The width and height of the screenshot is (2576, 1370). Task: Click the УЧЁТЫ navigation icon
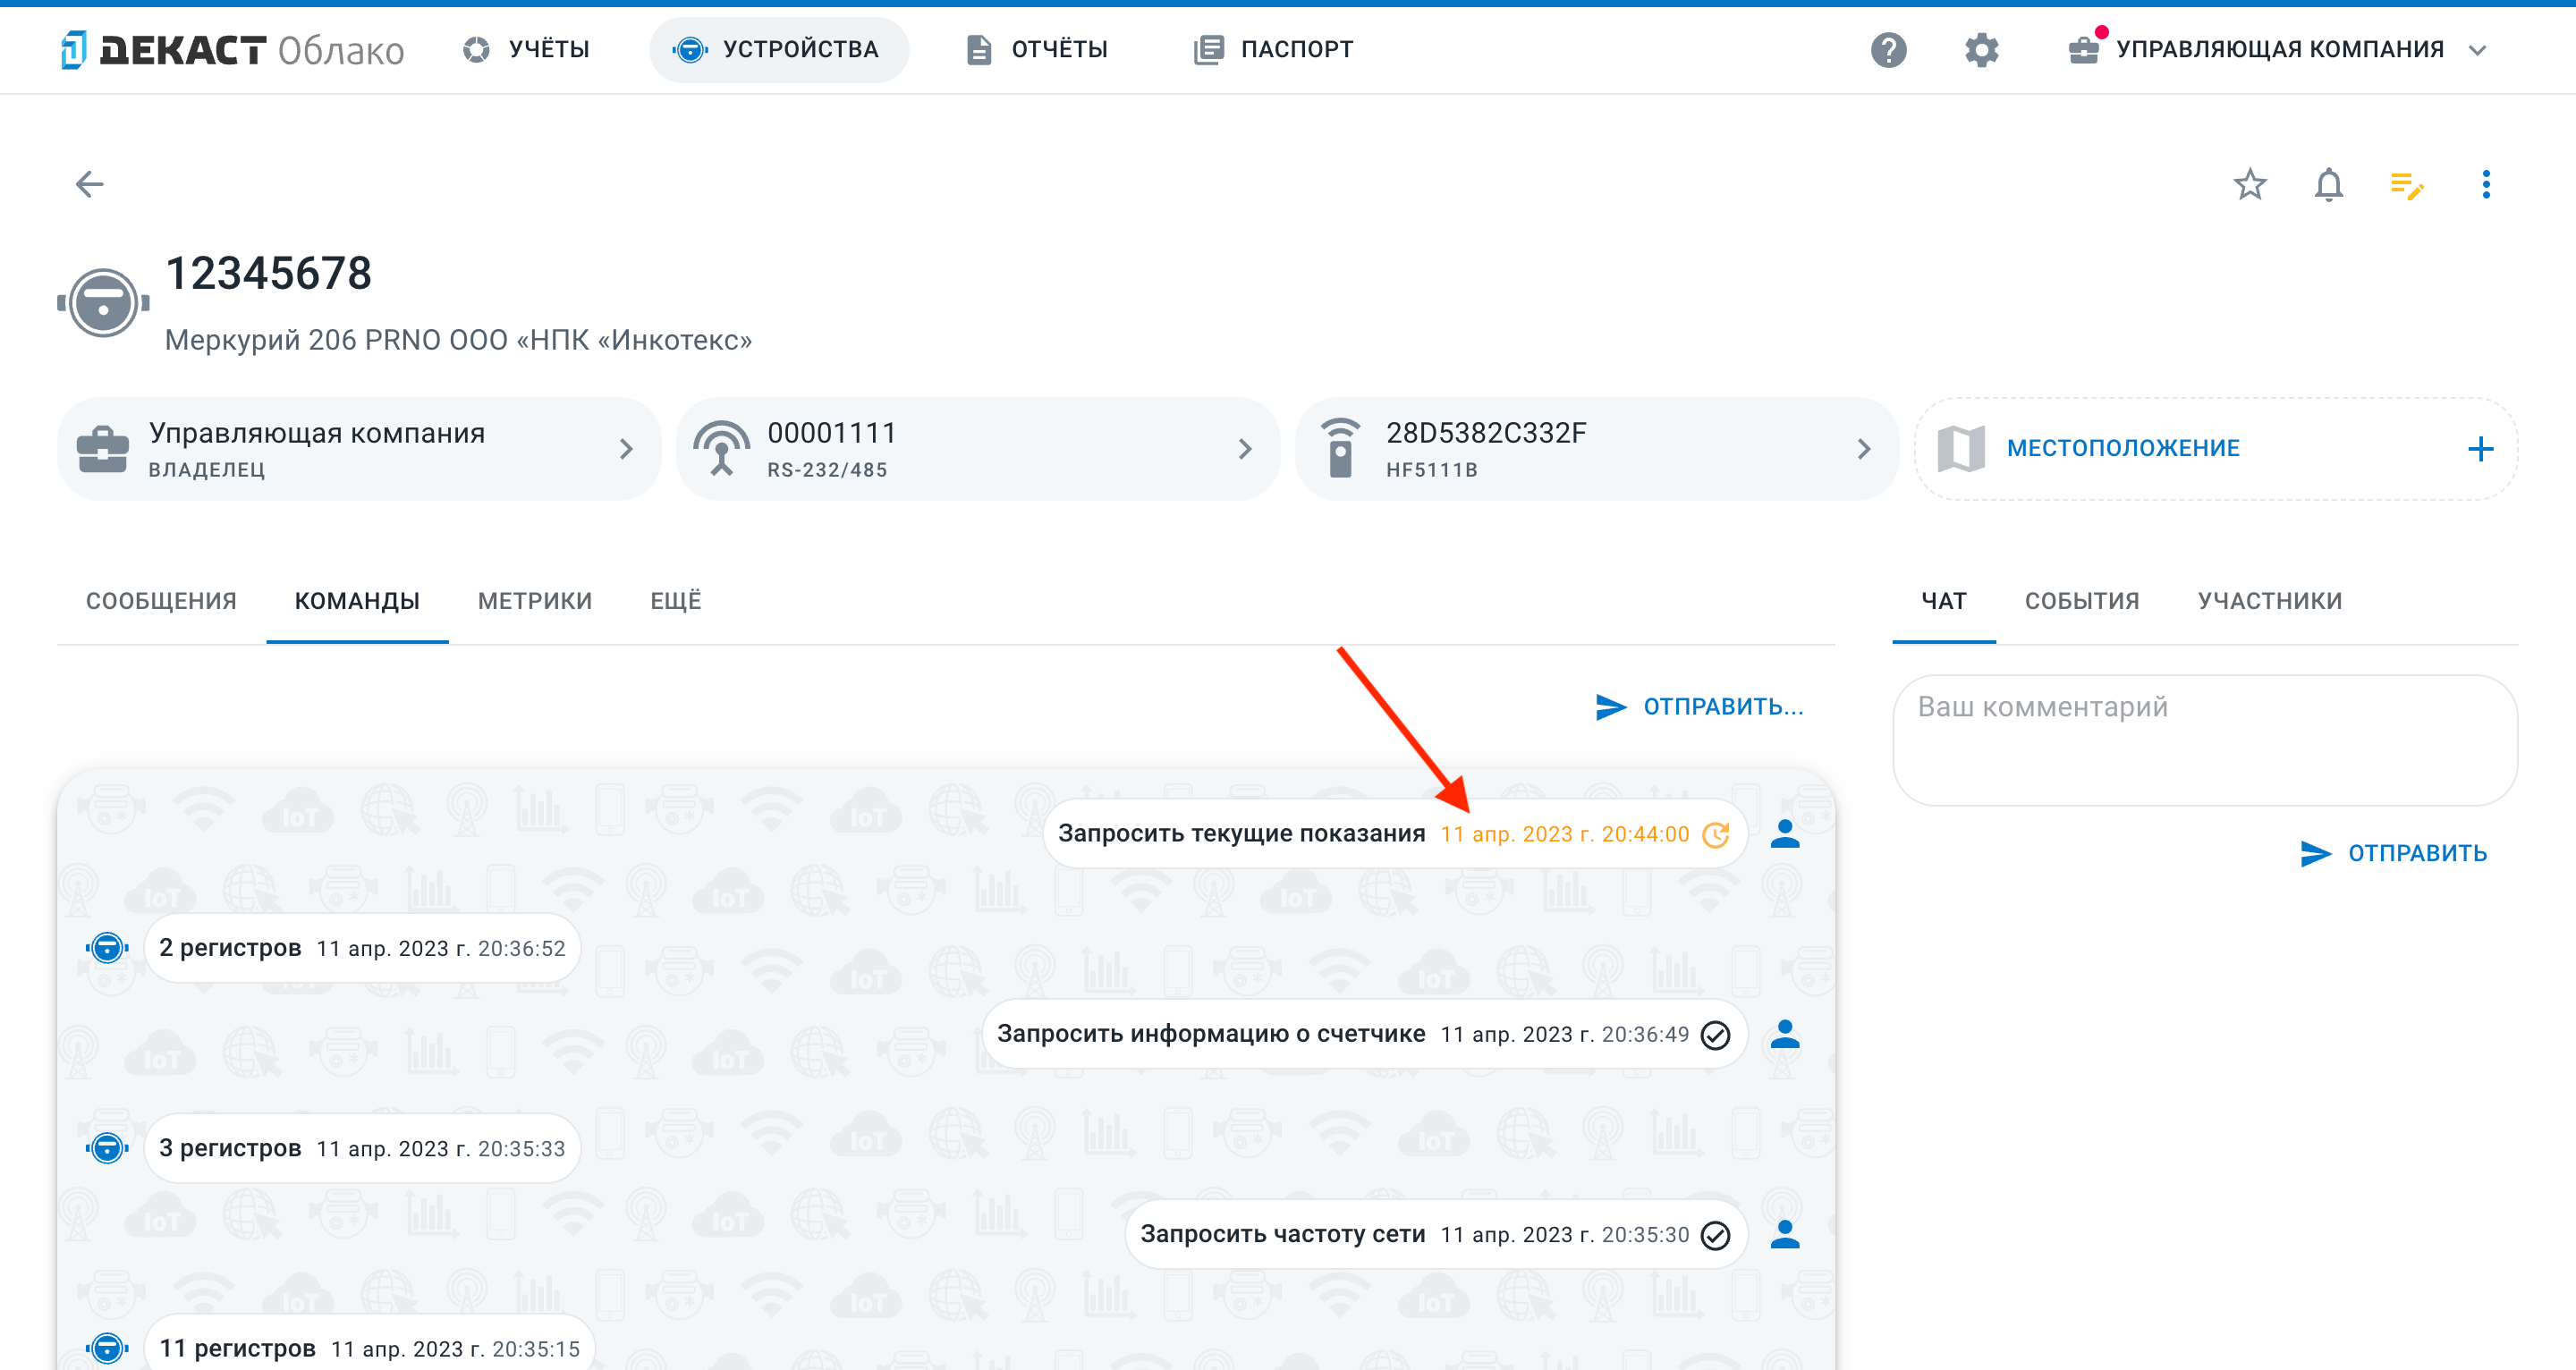(x=476, y=49)
